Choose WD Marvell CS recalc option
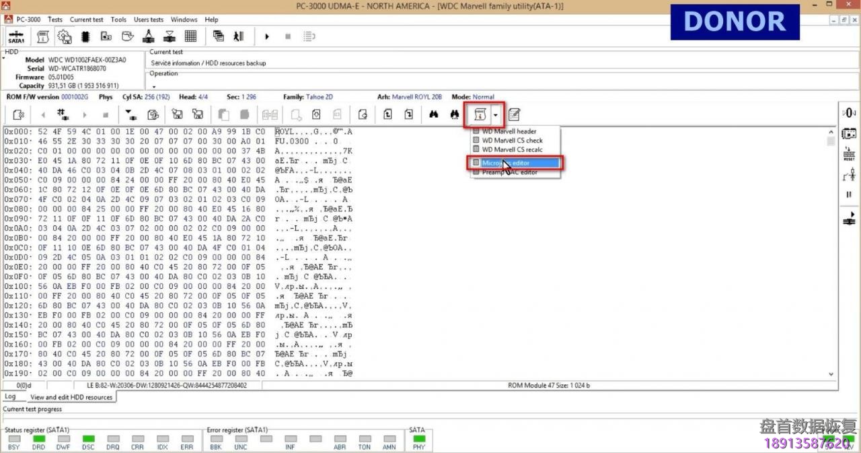The image size is (861, 453). tap(512, 149)
